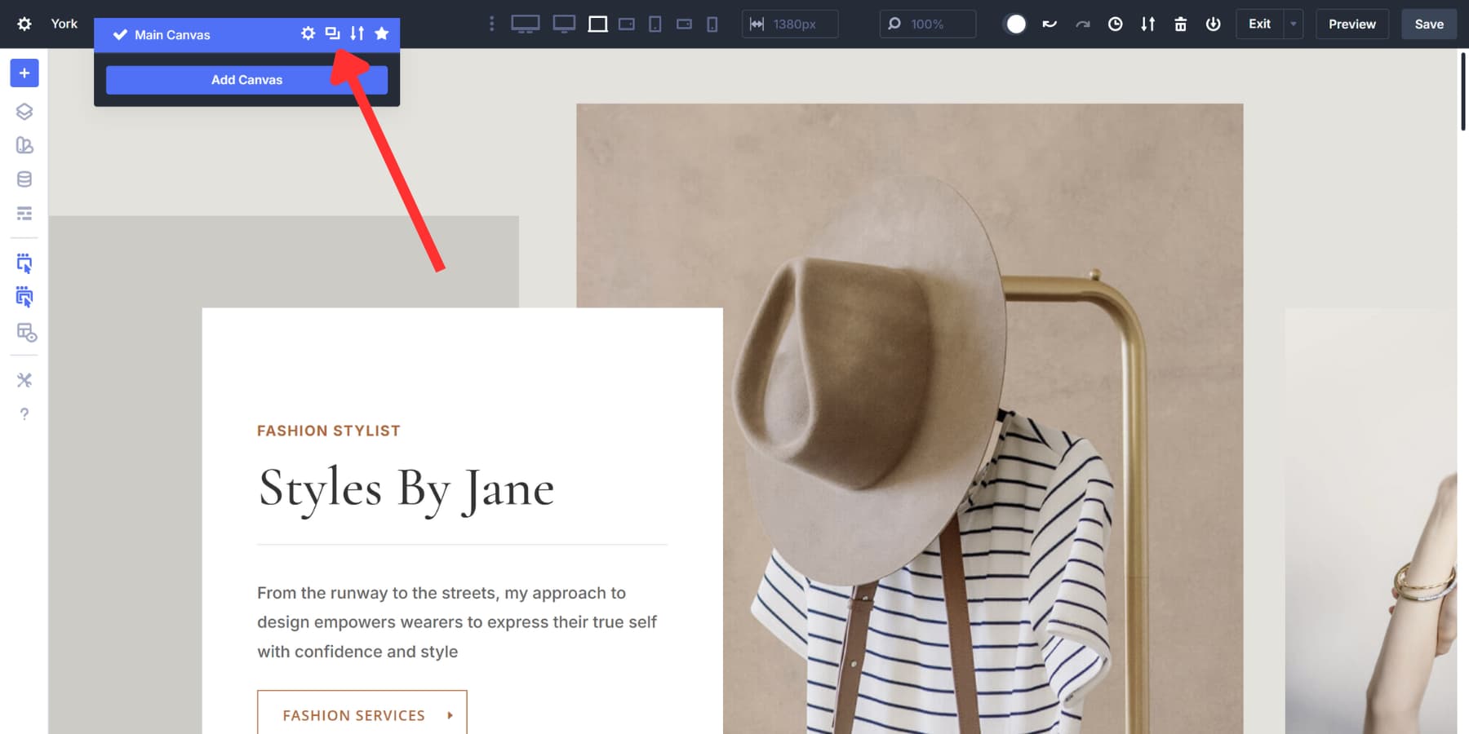This screenshot has width=1469, height=734.
Task: Open the Add Elements panel
Action: [24, 73]
